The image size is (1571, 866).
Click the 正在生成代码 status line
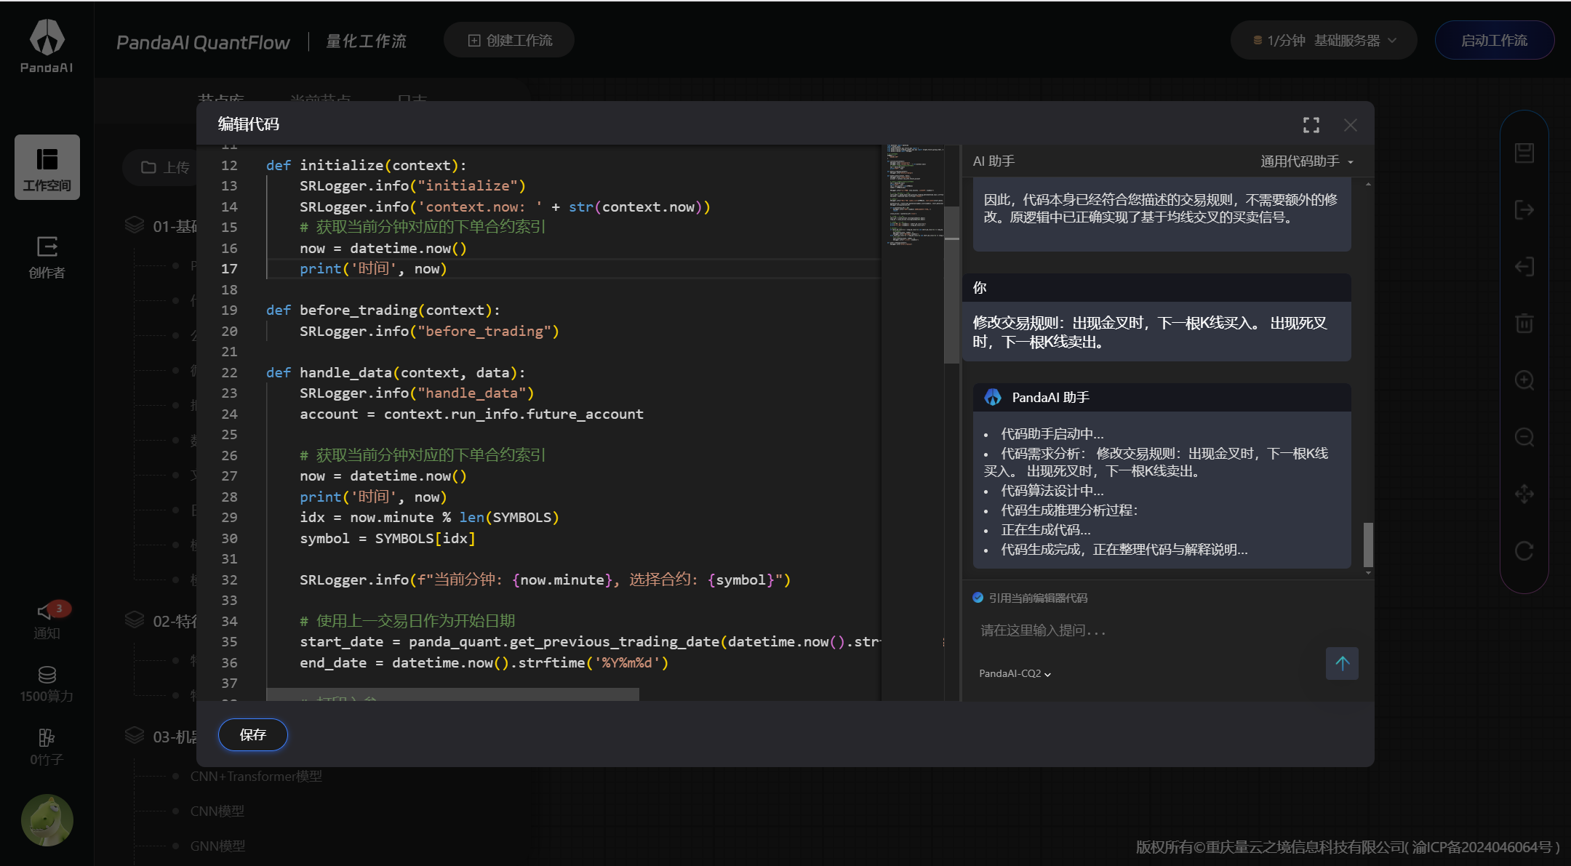click(1045, 530)
